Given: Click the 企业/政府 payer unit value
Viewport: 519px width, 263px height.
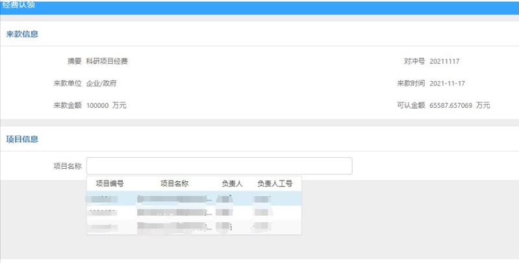Looking at the screenshot, I should tap(101, 84).
